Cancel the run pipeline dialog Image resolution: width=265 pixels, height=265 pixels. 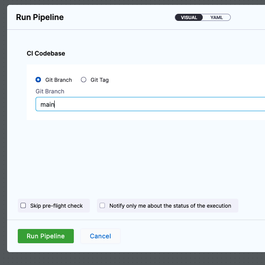tap(100, 236)
